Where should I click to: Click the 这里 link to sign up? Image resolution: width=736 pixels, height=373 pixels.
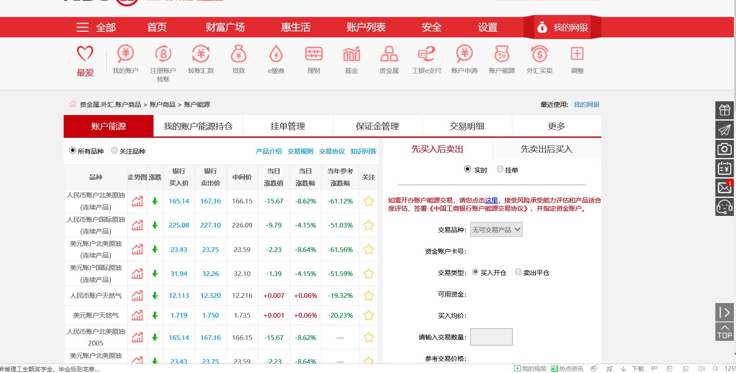(x=491, y=200)
